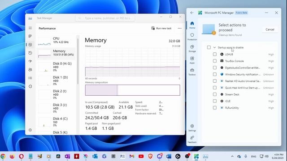This screenshot has height=161, width=287.
Task: Click Task Manager icon on taskbar
Action: [x=205, y=156]
